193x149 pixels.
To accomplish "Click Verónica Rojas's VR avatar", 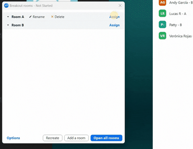I will coord(162,36).
